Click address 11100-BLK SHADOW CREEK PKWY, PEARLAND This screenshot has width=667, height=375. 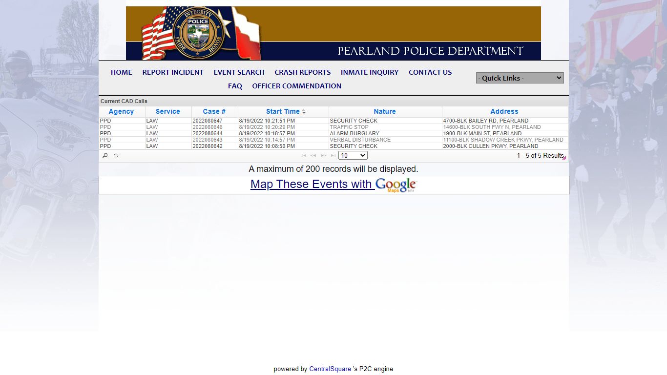503,140
